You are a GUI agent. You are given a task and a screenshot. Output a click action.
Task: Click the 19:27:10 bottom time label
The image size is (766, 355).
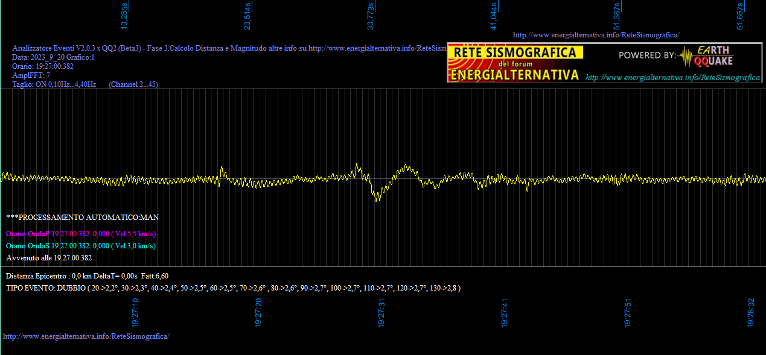(135, 312)
